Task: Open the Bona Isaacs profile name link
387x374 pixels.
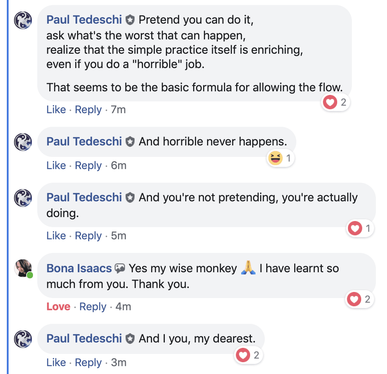Action: (79, 268)
